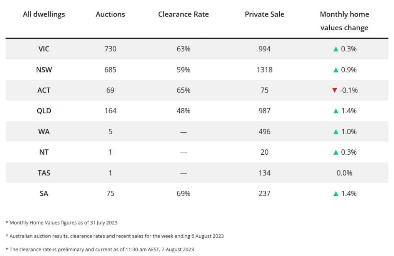Click the green up arrow in NT row
The height and width of the screenshot is (256, 394).
tap(336, 152)
